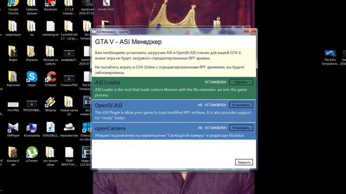
Task: Click the OpenIV.ASI heading
Action: pyautogui.click(x=109, y=106)
